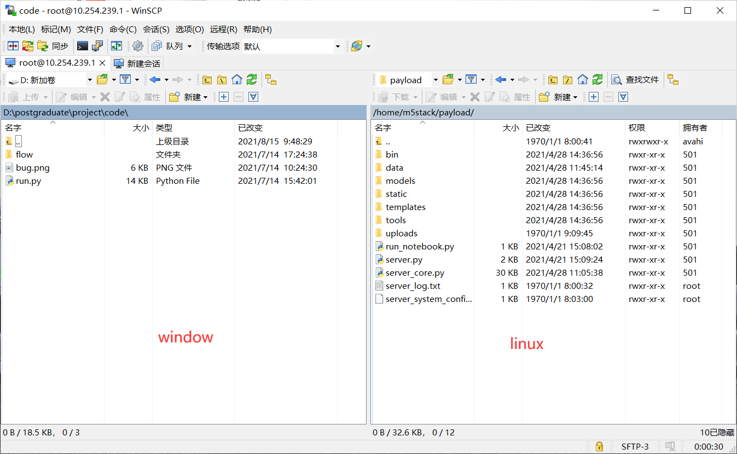Open the 传输选项 默认 transfer settings combo box
This screenshot has height=454, width=737.
(x=292, y=46)
